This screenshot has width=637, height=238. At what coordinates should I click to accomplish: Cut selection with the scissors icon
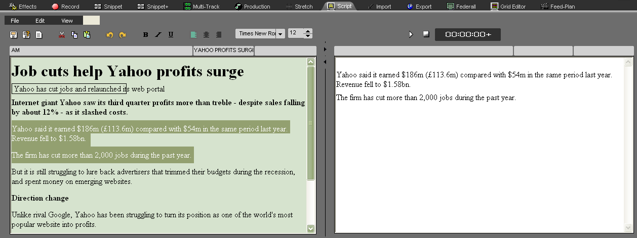[62, 35]
